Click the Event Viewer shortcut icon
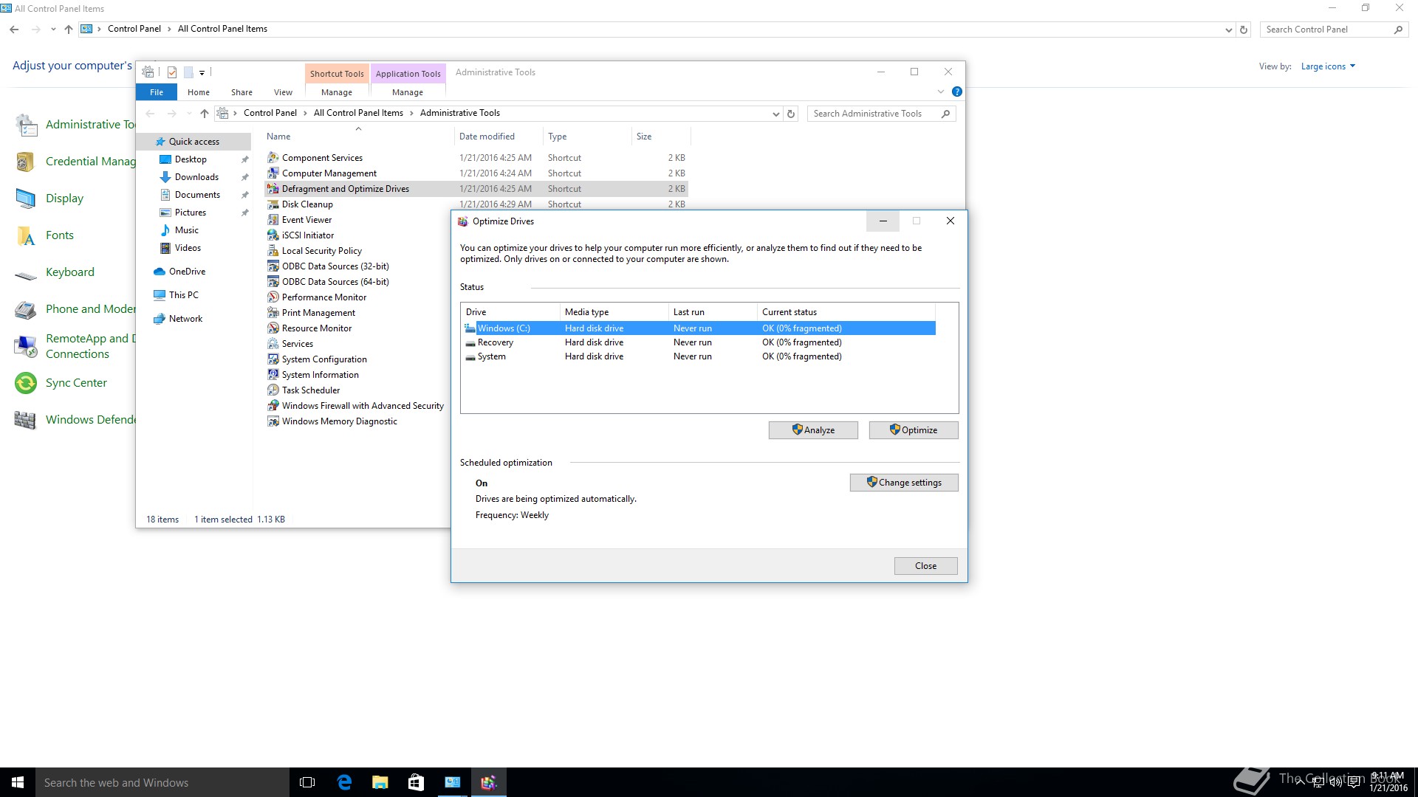 click(x=273, y=220)
